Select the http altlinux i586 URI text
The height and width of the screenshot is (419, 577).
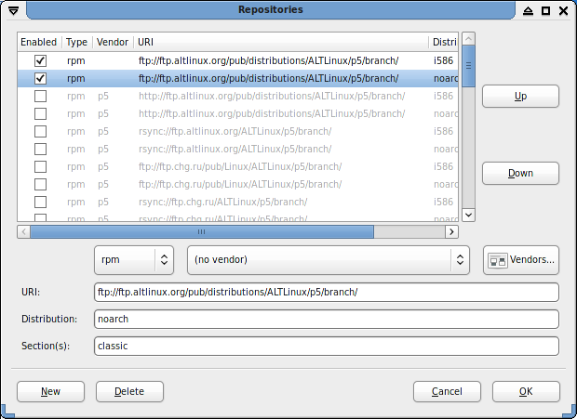point(272,96)
